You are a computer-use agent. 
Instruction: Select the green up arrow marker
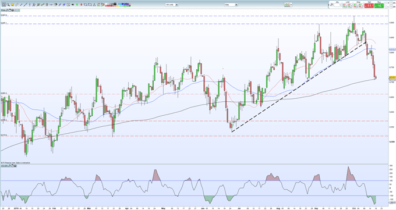pyautogui.click(x=77, y=5)
